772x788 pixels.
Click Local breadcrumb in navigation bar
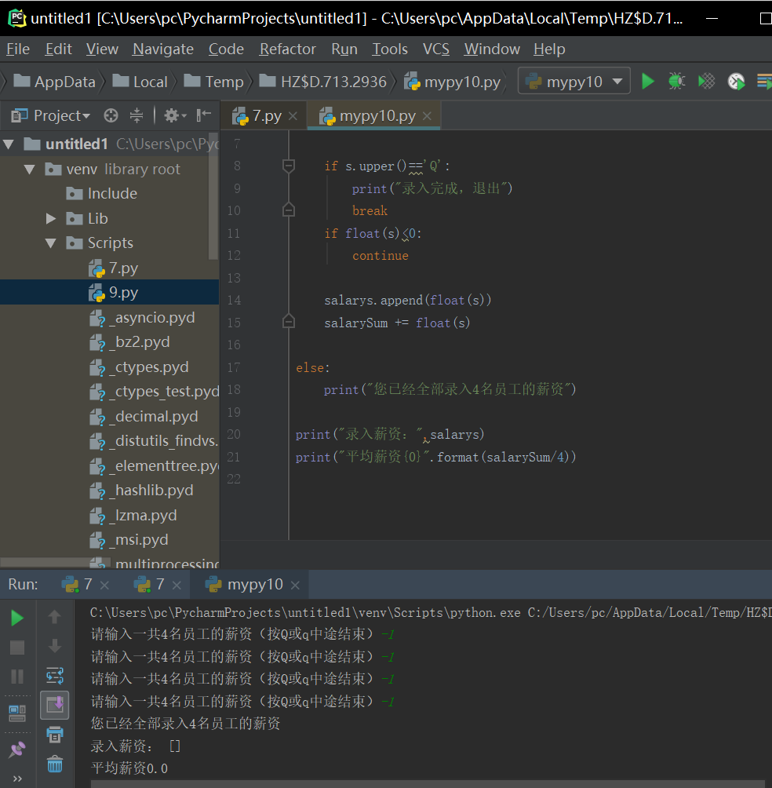click(140, 82)
